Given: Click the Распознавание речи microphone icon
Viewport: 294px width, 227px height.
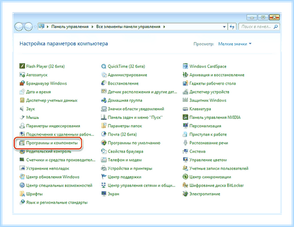Looking at the screenshot, I should pyautogui.click(x=185, y=143).
